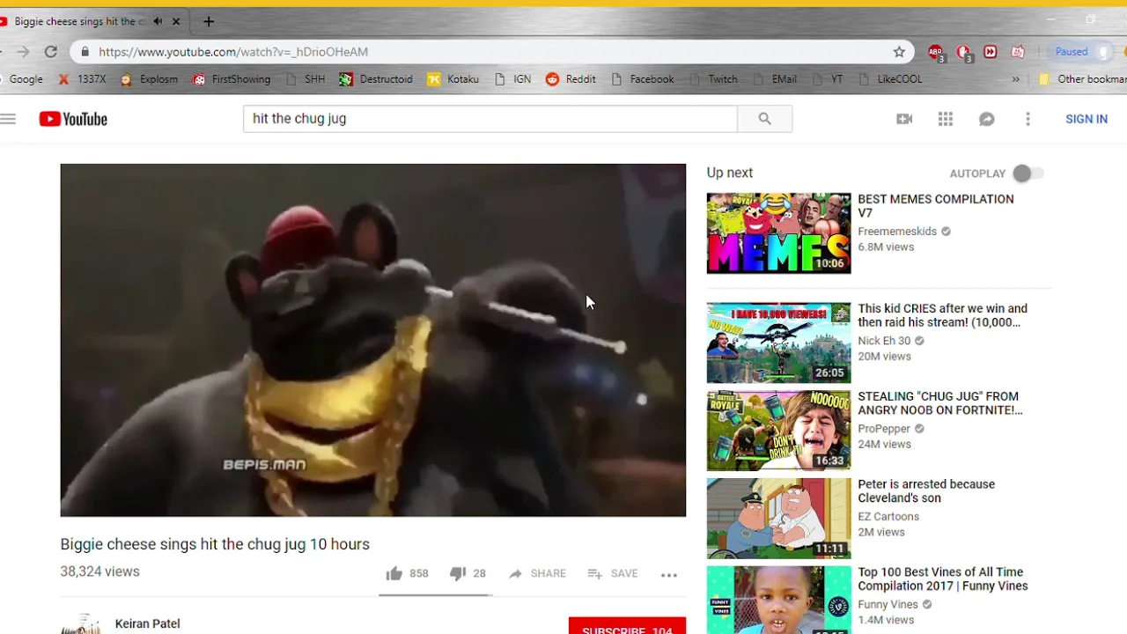Open the Freememeskids channel link
The image size is (1127, 634).
[897, 232]
